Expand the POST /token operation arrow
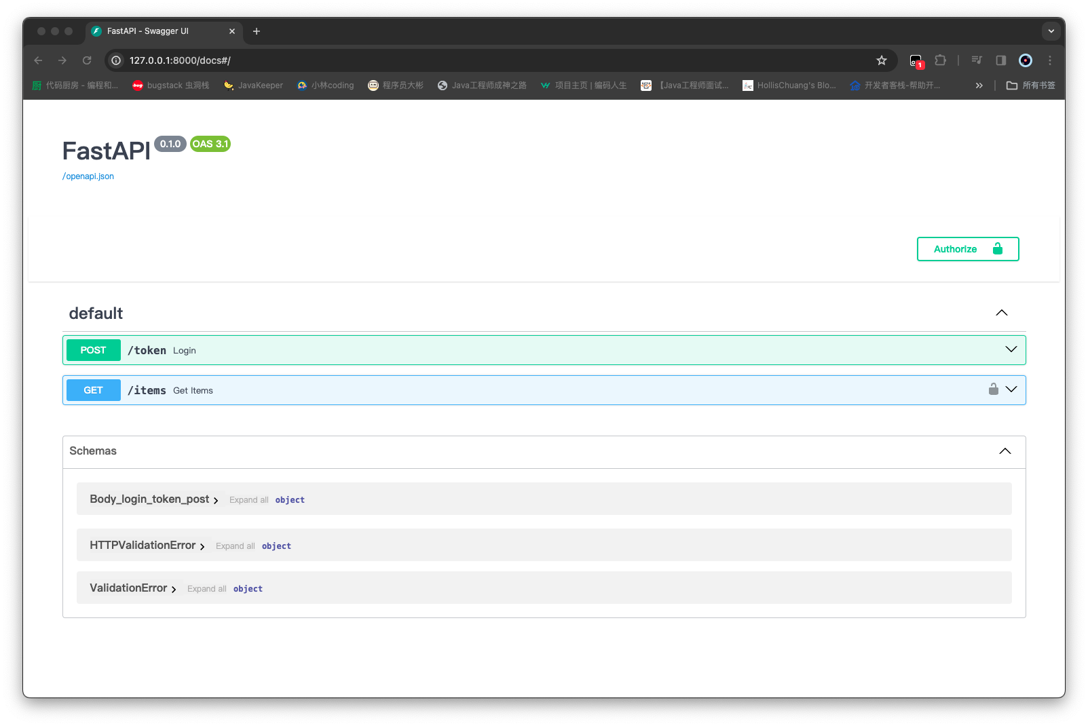1088x726 pixels. click(1011, 349)
